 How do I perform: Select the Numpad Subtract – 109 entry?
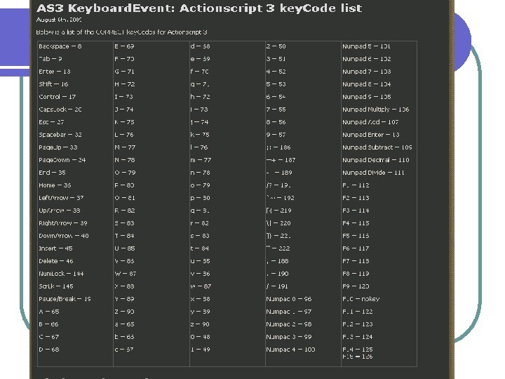pyautogui.click(x=377, y=147)
